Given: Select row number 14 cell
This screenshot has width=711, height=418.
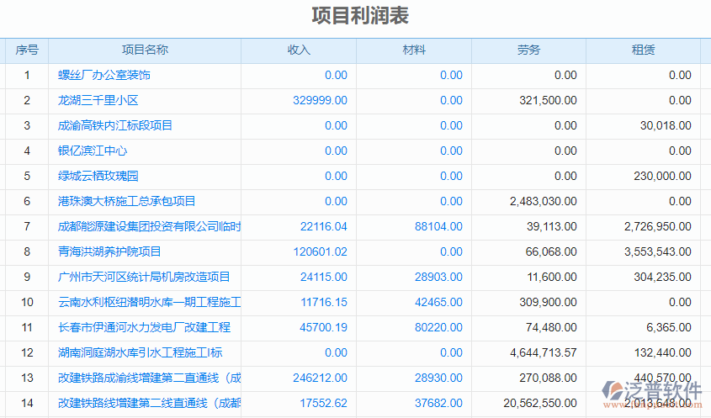Looking at the screenshot, I should (27, 403).
